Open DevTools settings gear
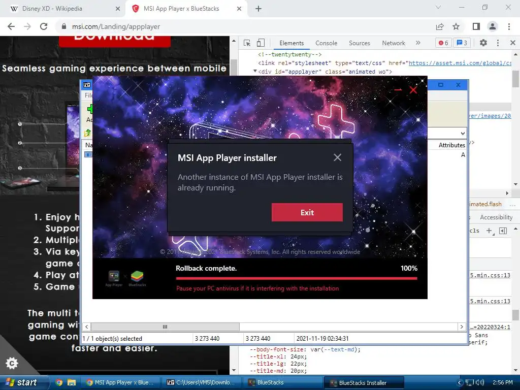Image resolution: width=520 pixels, height=390 pixels. pos(483,43)
